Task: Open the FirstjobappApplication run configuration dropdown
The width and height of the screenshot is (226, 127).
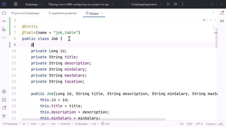Action: (144, 4)
